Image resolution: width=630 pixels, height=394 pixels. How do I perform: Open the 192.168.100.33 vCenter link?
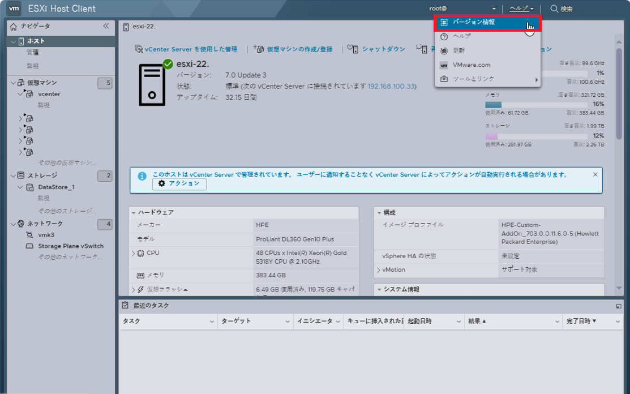pos(391,87)
